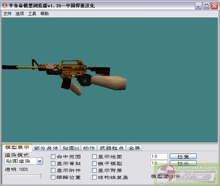This screenshot has width=220, height=186.
Task: Enable 结构线复盖 wireframe overlay checkbox
Action: (95, 177)
